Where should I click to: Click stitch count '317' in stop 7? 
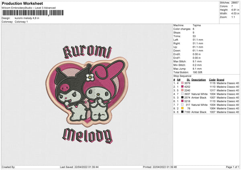188,105
